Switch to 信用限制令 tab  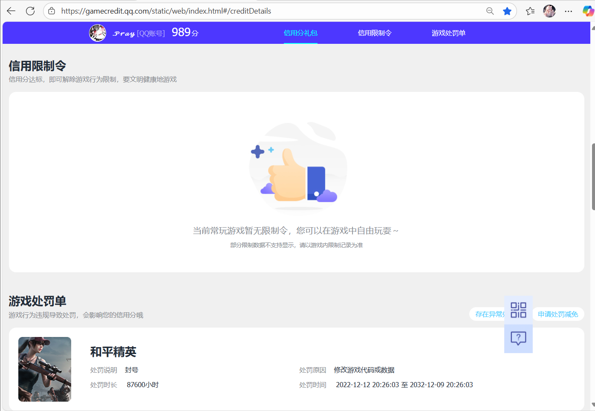click(375, 33)
